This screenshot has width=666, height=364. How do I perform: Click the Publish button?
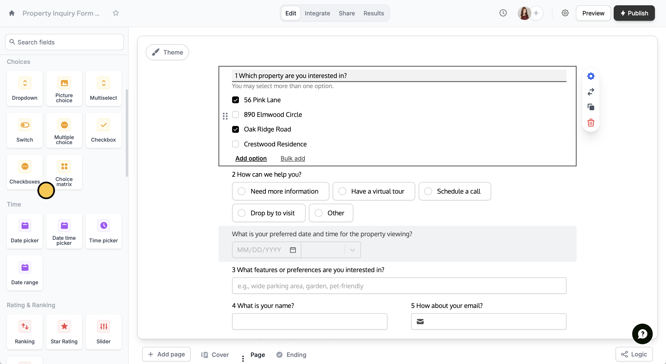click(634, 13)
